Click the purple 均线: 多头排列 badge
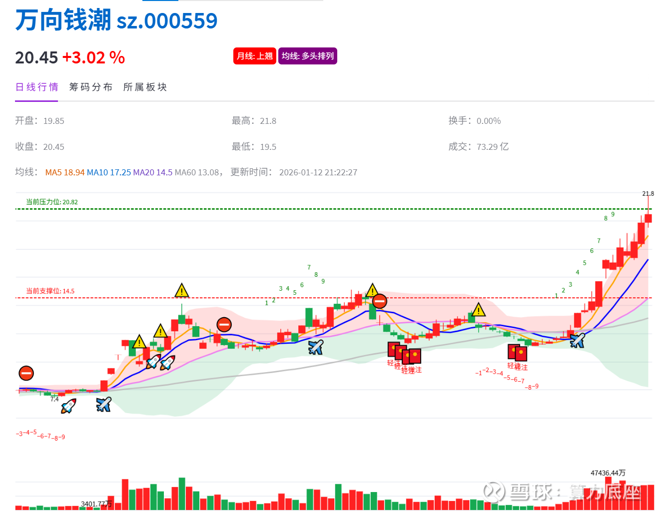 [x=308, y=56]
